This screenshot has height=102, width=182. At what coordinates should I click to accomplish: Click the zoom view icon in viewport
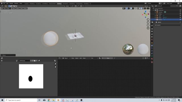click(148, 20)
